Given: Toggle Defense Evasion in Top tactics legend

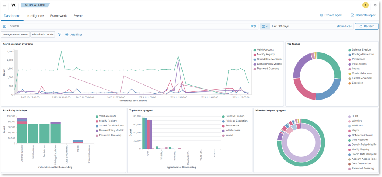Looking at the screenshot, I should (x=361, y=49).
